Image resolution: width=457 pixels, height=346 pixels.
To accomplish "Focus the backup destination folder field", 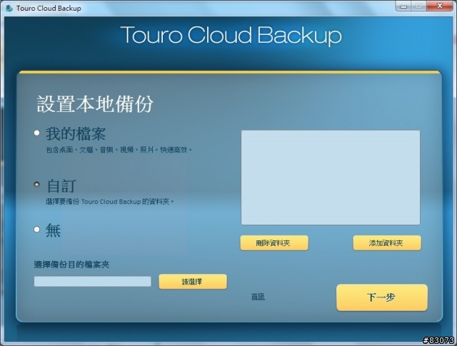I will point(92,281).
